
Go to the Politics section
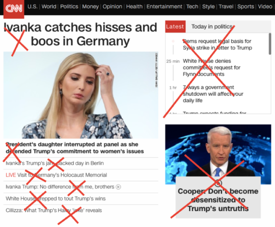click(69, 7)
